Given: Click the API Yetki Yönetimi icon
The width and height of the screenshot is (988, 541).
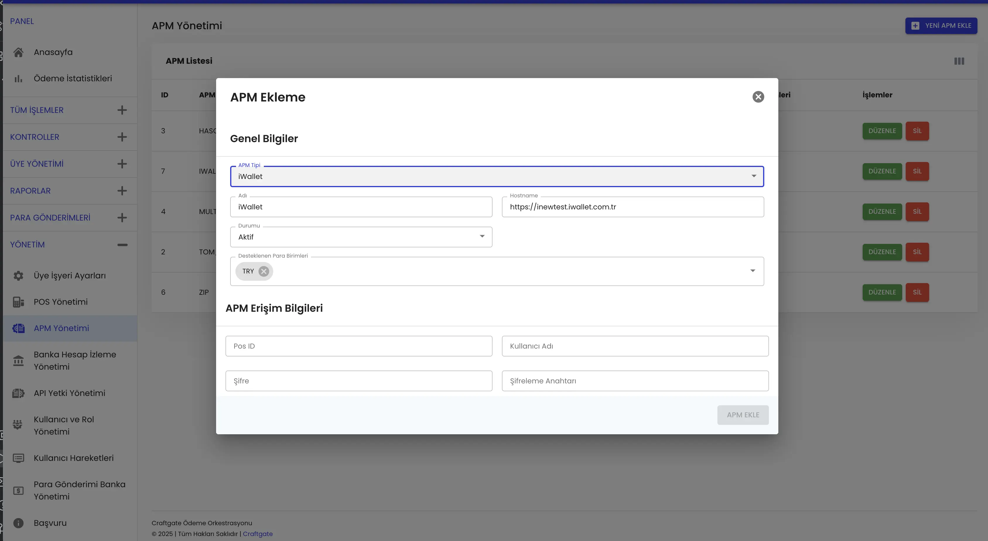Looking at the screenshot, I should [18, 393].
